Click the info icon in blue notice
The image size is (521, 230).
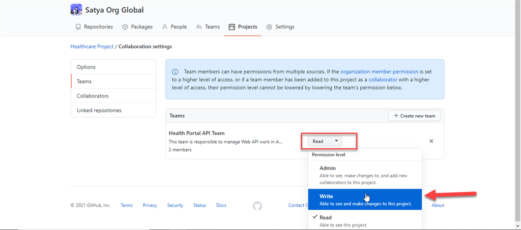pyautogui.click(x=175, y=72)
